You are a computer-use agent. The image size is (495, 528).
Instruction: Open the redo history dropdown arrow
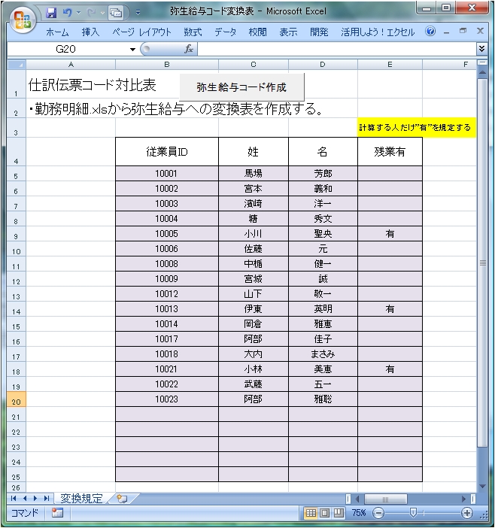click(102, 13)
